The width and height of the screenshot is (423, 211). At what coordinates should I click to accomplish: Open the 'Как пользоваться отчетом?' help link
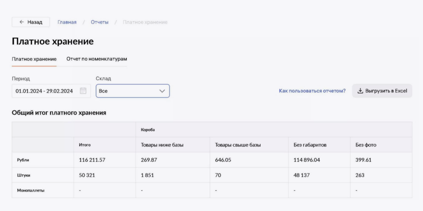click(312, 91)
